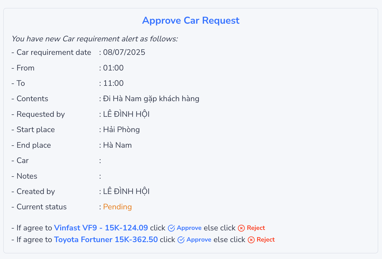Click the From time value 01:00
Viewport: 382px width, 259px height.
click(x=113, y=68)
